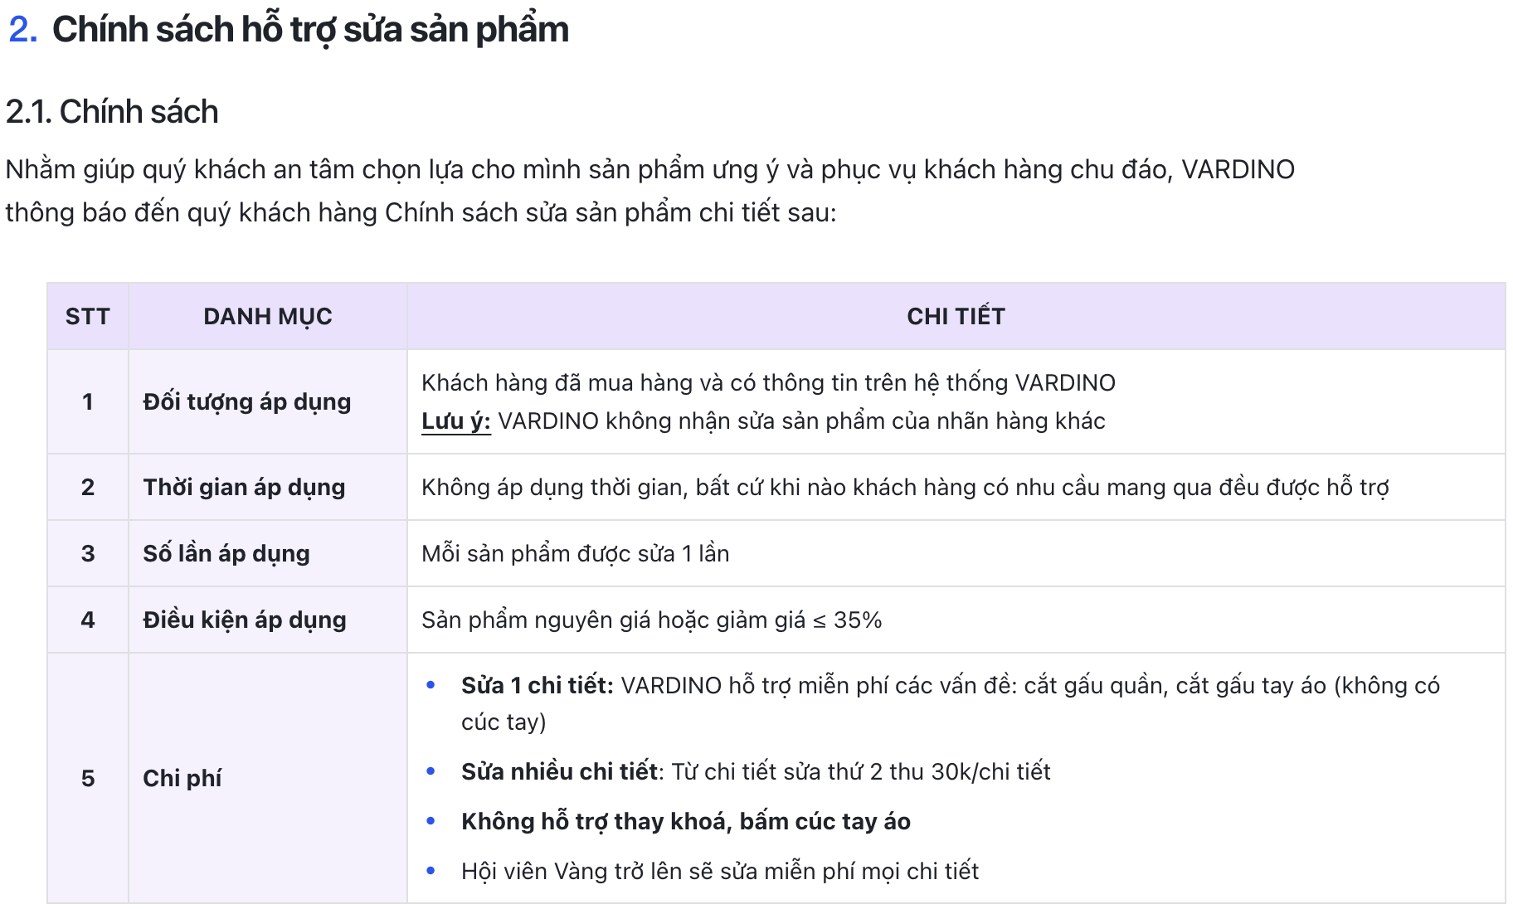
Task: Select the "Thời gian áp dụng" cell
Action: [244, 488]
